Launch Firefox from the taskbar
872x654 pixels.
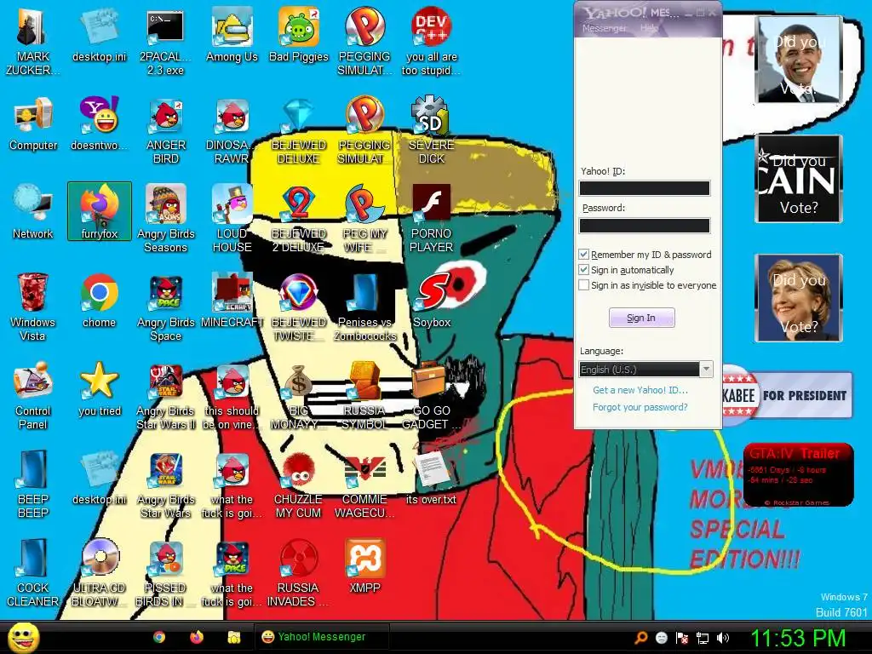point(197,637)
